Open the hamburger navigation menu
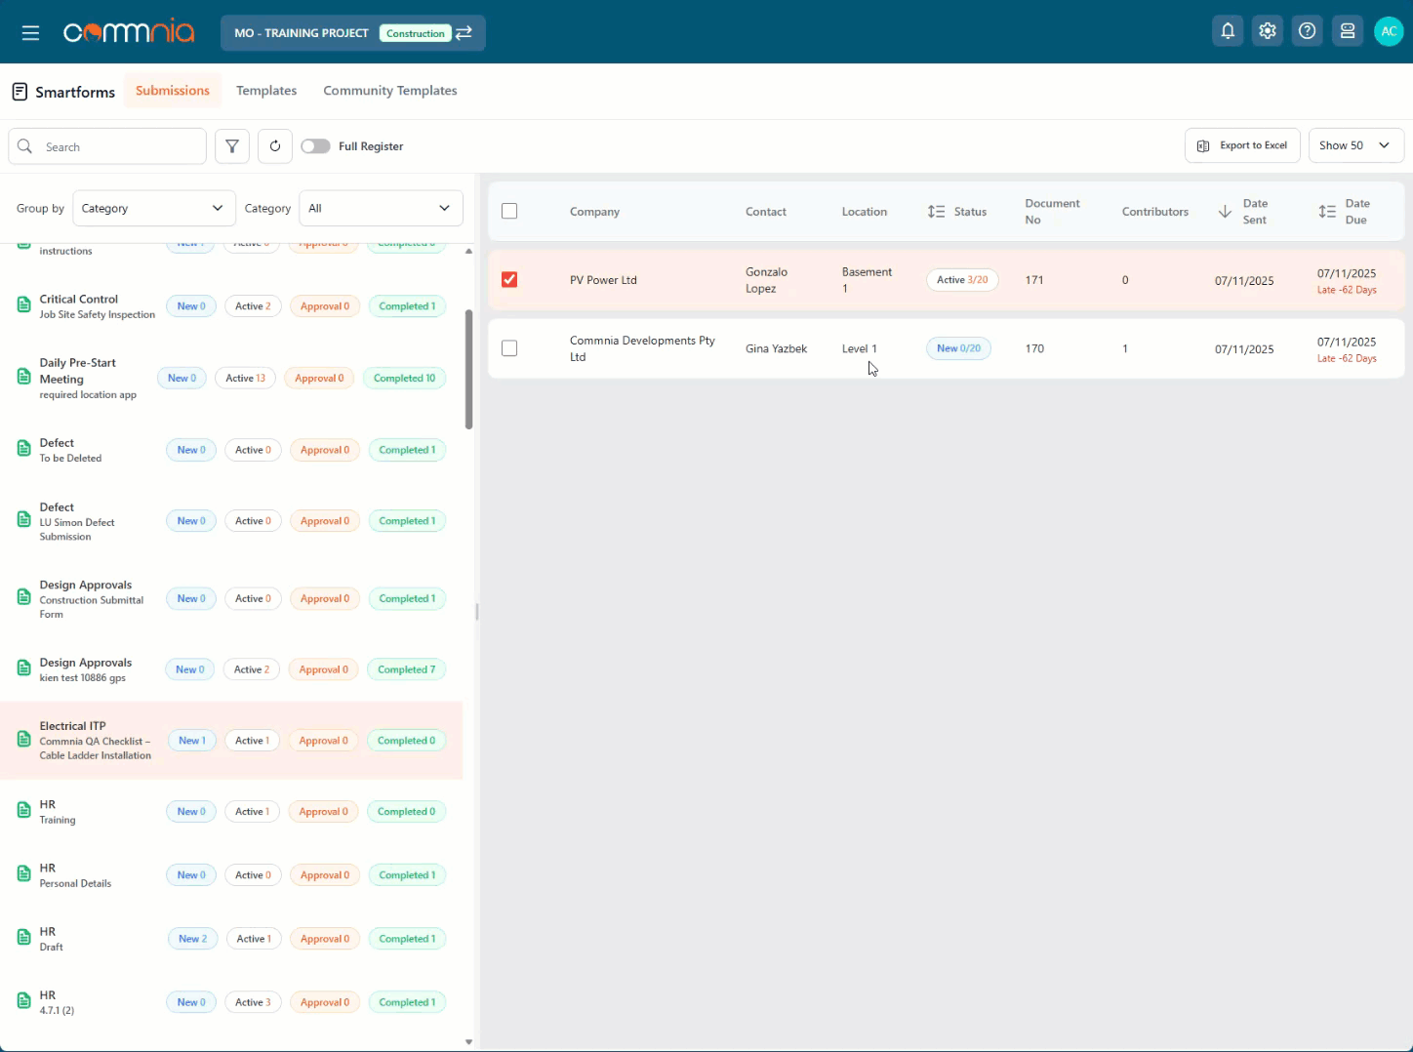This screenshot has height=1052, width=1413. coord(30,33)
